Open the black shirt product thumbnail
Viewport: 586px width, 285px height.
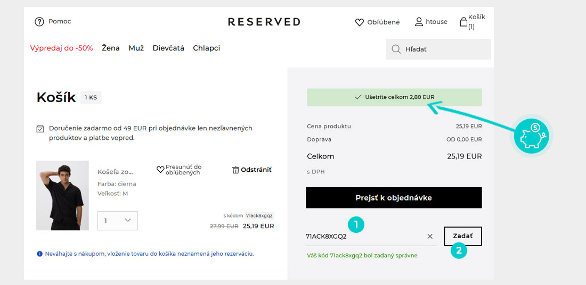coord(62,196)
